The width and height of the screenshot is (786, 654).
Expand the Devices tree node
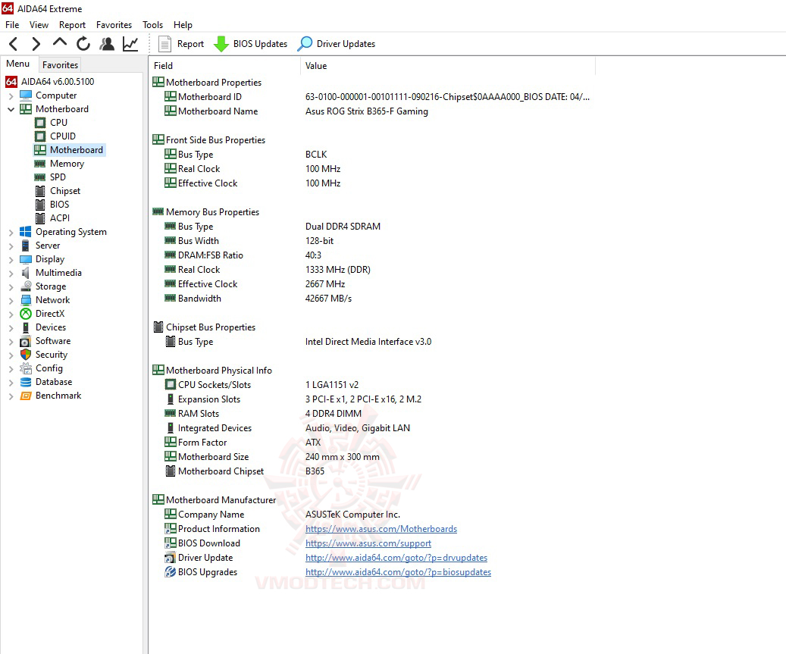coord(11,327)
